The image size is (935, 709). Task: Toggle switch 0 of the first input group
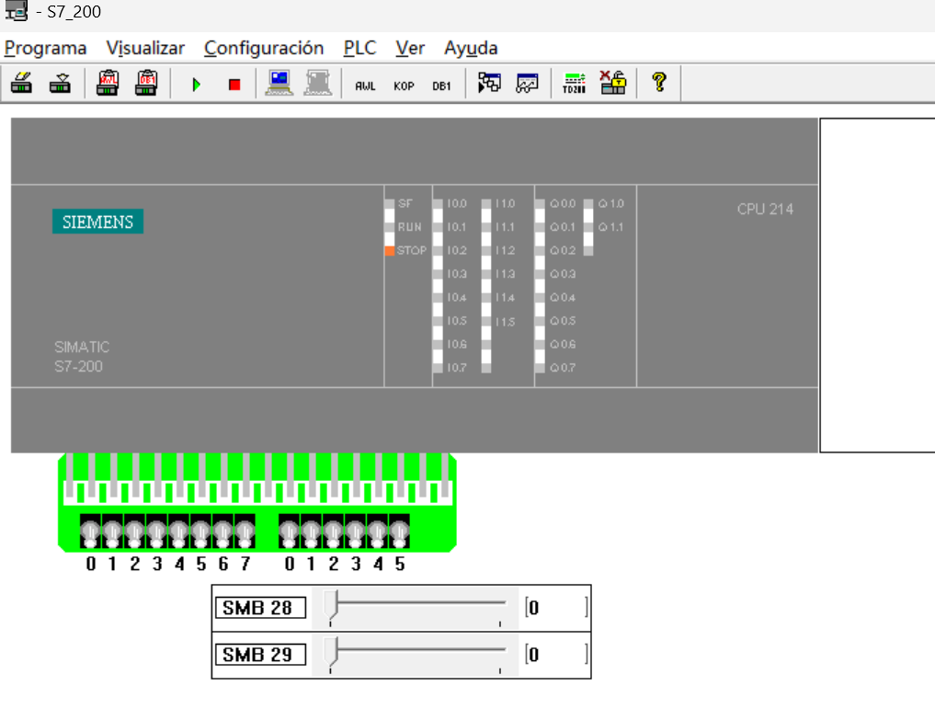click(x=90, y=532)
